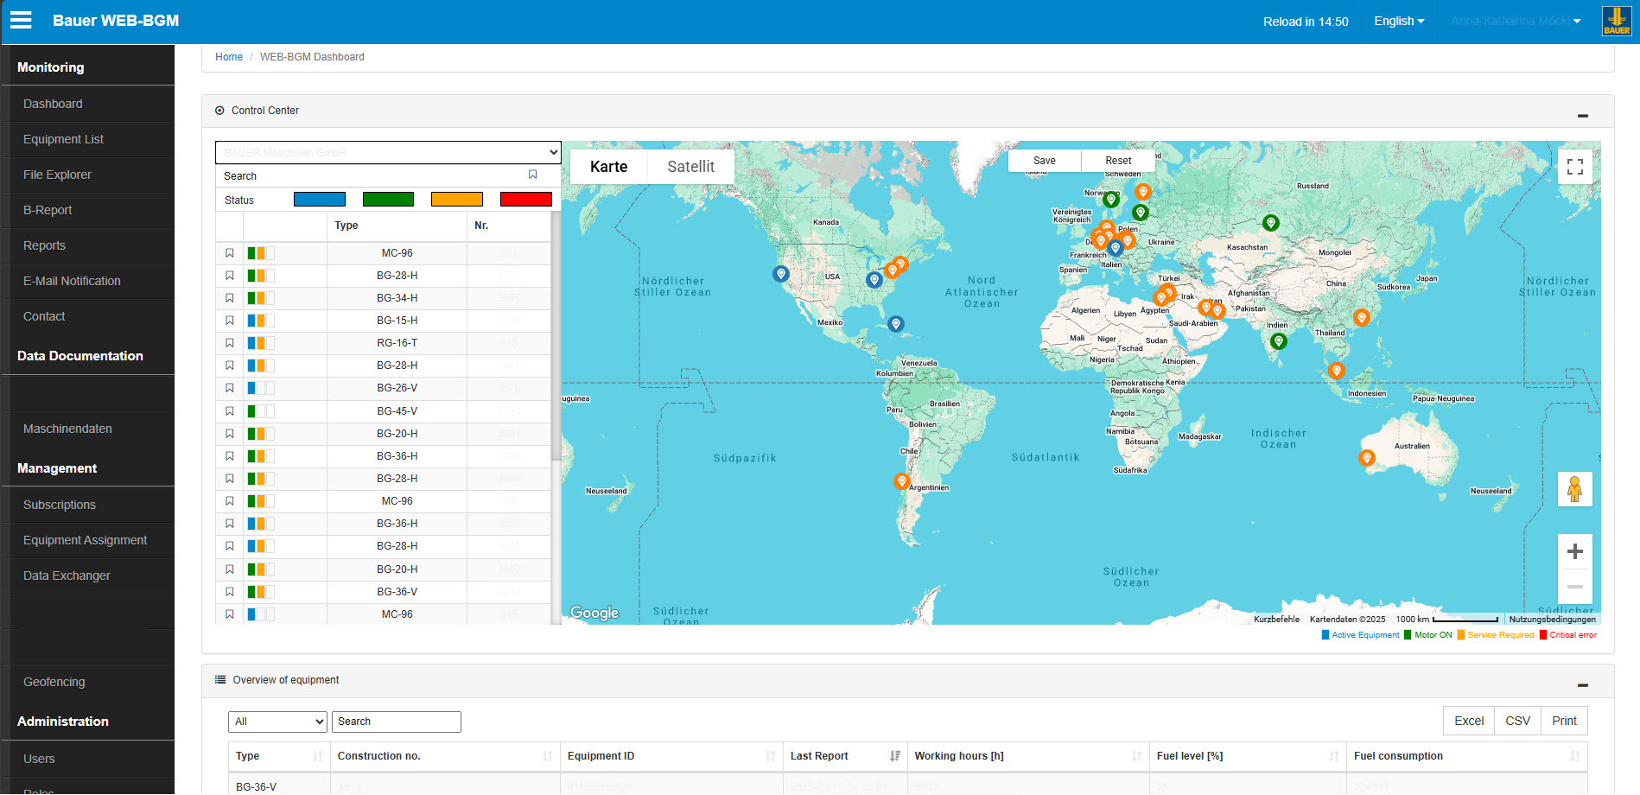Image resolution: width=1640 pixels, height=795 pixels.
Task: Open the All filter dropdown
Action: point(277,722)
